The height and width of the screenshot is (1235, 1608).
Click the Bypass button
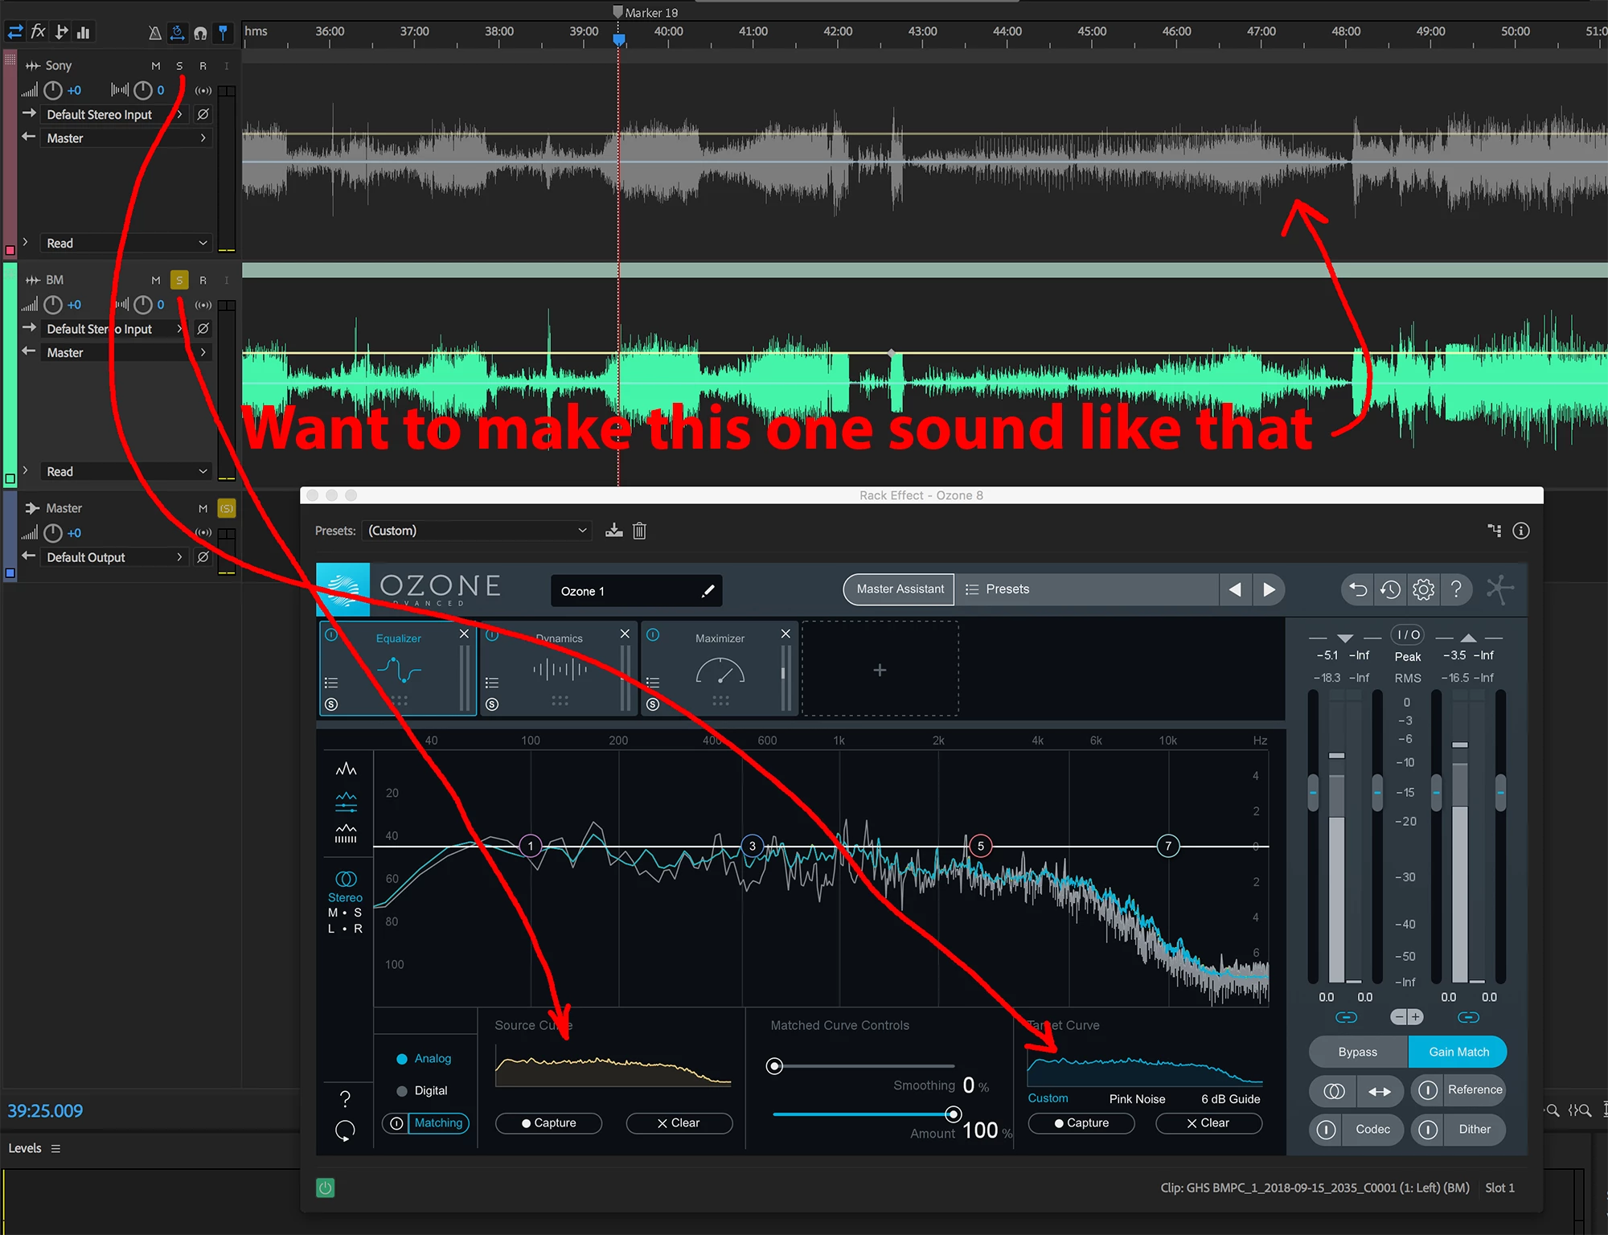(x=1357, y=1052)
